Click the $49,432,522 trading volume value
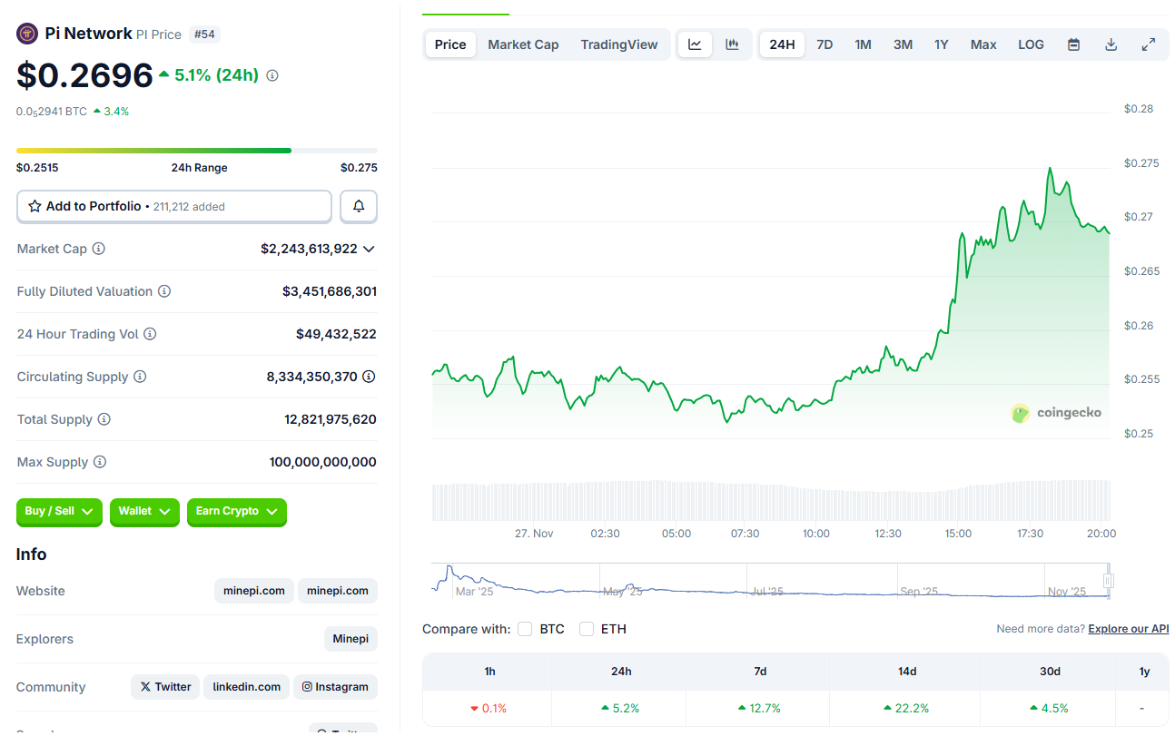The height and width of the screenshot is (736, 1175). click(x=336, y=334)
